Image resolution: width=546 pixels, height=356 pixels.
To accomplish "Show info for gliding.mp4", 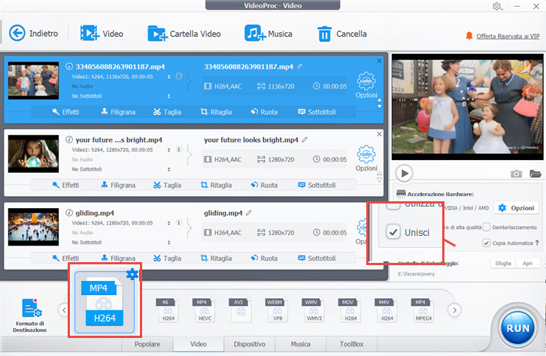I will pos(69,213).
